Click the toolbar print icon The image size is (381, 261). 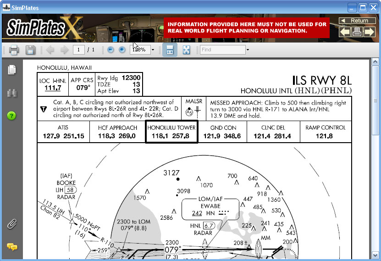14,50
